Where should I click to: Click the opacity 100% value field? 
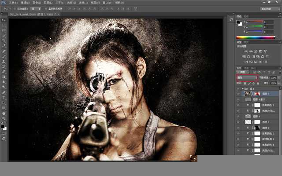click(273, 77)
